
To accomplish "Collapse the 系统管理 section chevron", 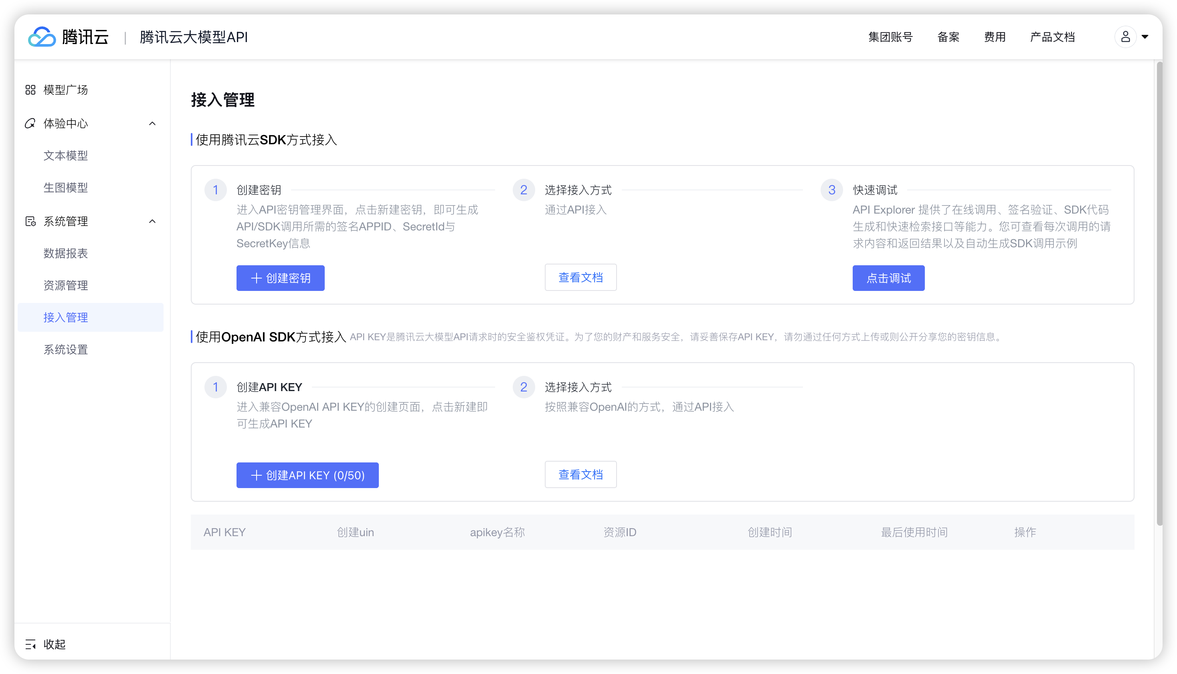I will [152, 221].
